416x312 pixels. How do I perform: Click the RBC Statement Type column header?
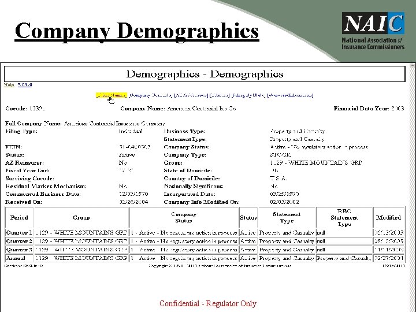point(344,218)
